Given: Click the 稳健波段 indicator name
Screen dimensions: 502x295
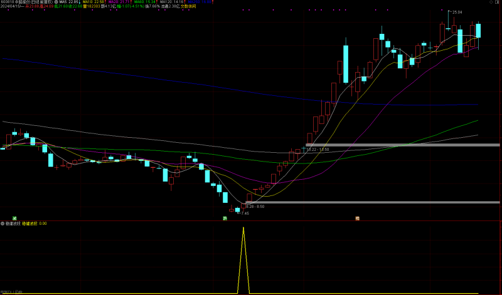Looking at the screenshot, I should [13, 224].
